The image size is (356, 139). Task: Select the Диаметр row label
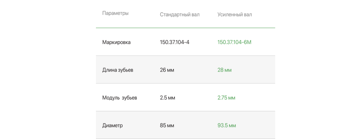pyautogui.click(x=112, y=126)
